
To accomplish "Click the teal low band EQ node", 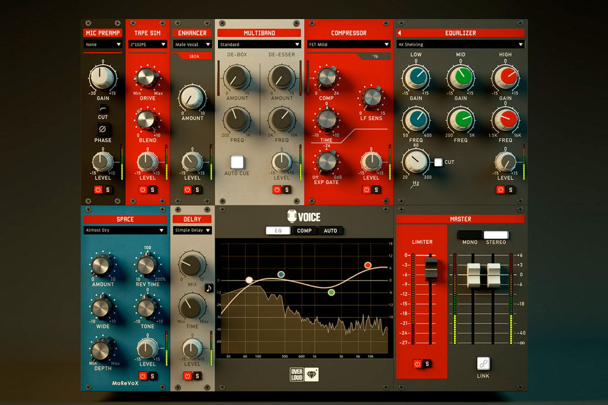I will point(281,274).
